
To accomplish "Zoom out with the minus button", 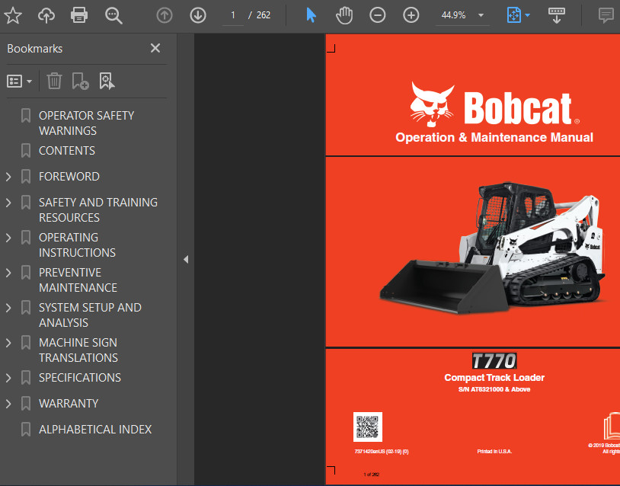I will 377,15.
